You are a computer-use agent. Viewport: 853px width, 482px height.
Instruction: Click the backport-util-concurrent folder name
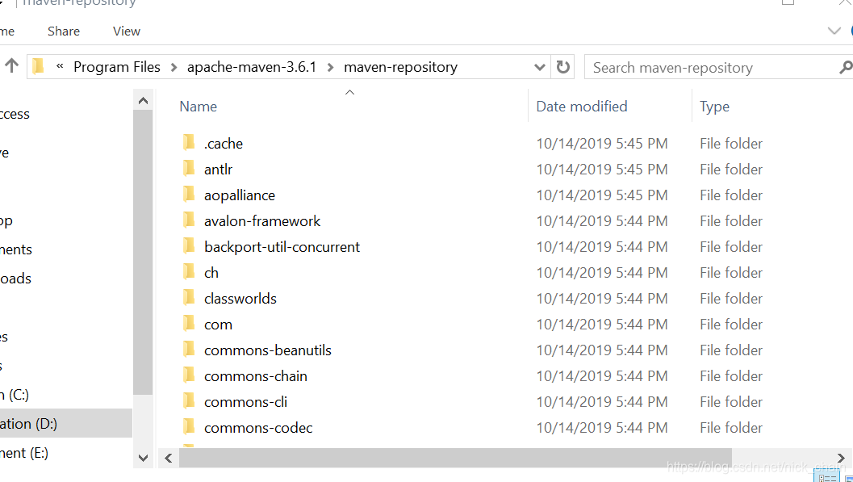tap(282, 247)
